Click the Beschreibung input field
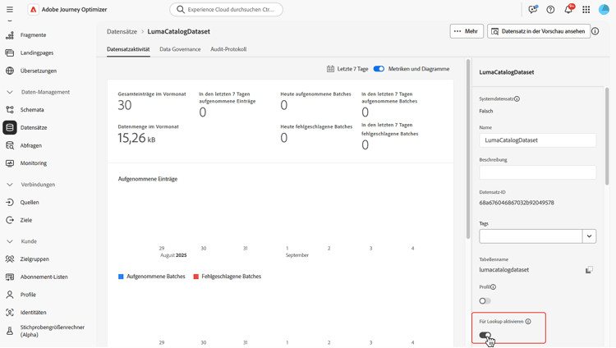Viewport: 616px width, 348px height. (x=537, y=172)
